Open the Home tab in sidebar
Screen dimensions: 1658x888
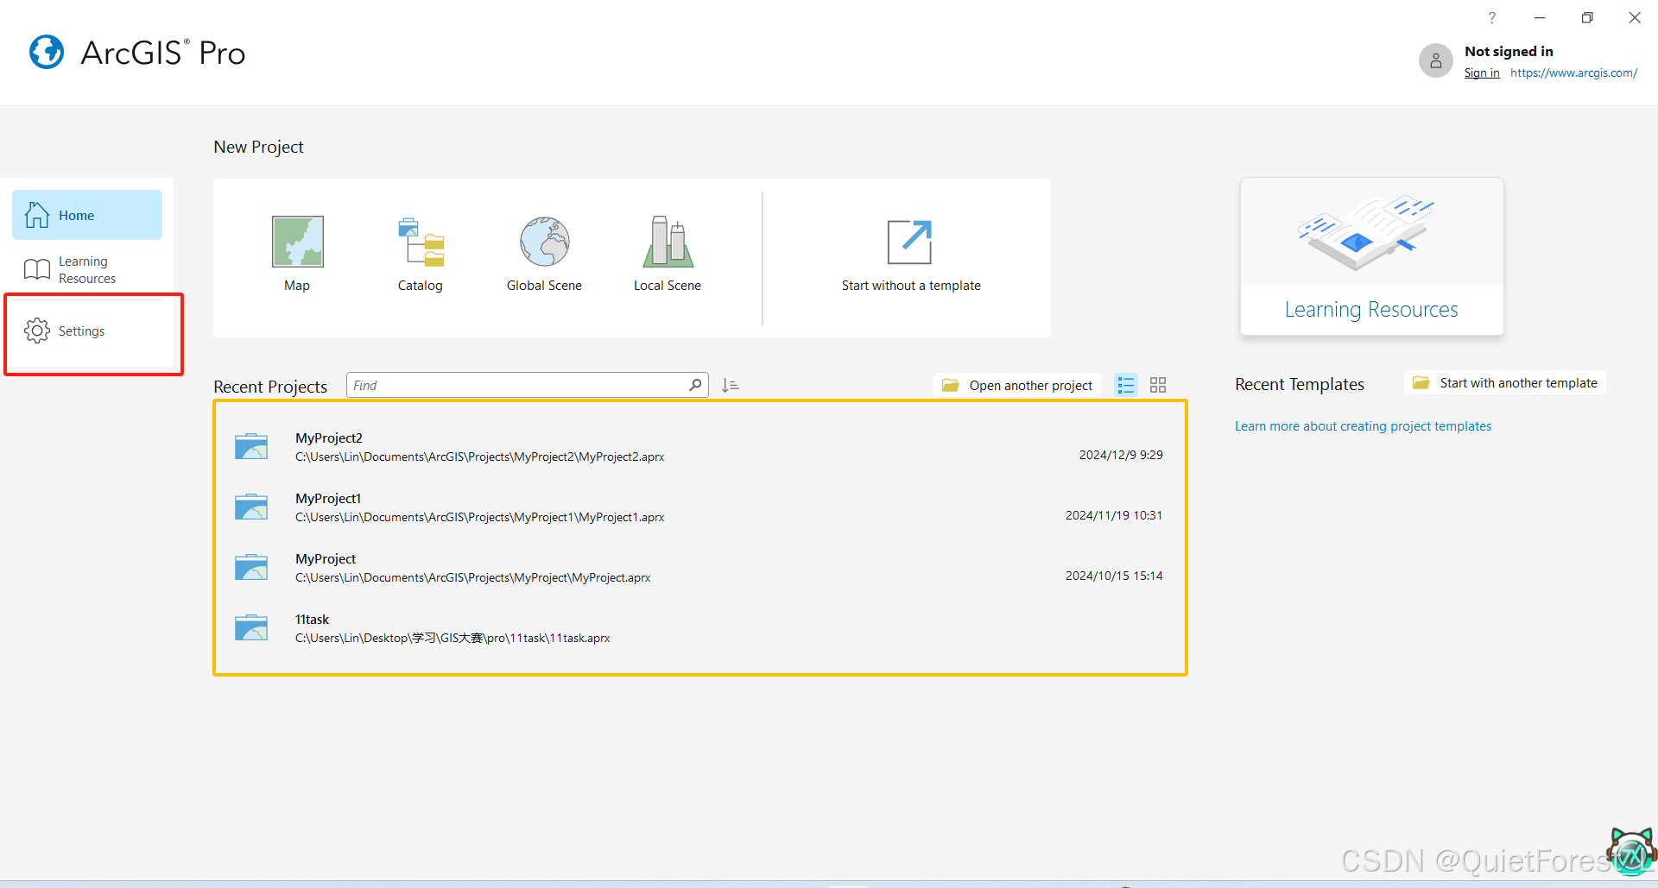pos(87,215)
